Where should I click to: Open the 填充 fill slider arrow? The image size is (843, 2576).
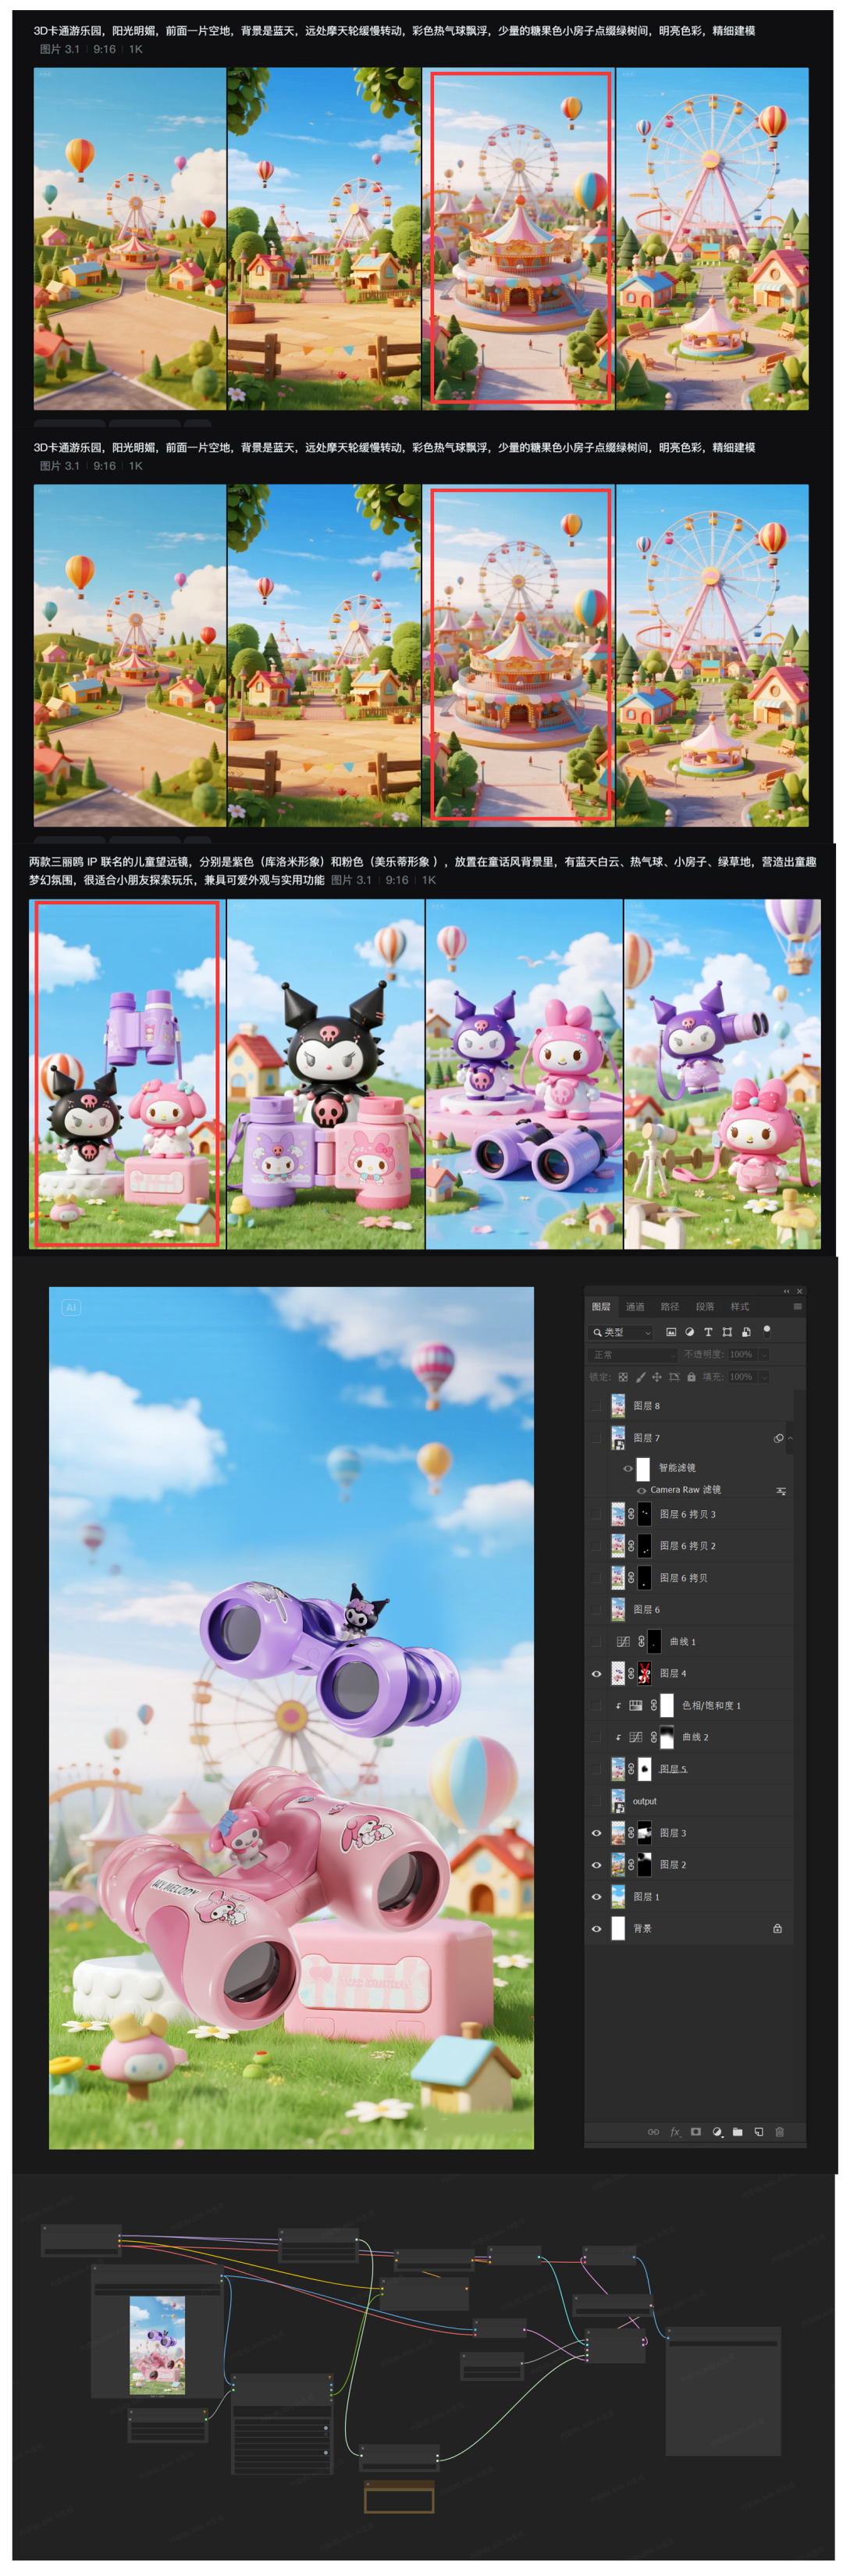764,1377
